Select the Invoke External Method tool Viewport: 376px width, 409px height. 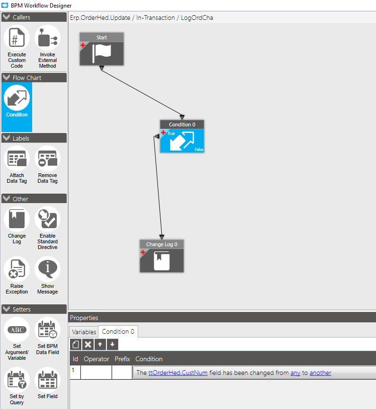click(47, 47)
